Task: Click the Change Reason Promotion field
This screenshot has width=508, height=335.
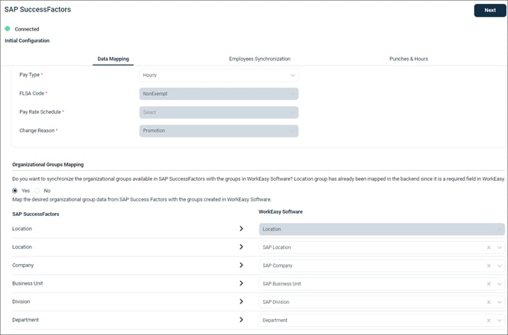Action: point(219,130)
